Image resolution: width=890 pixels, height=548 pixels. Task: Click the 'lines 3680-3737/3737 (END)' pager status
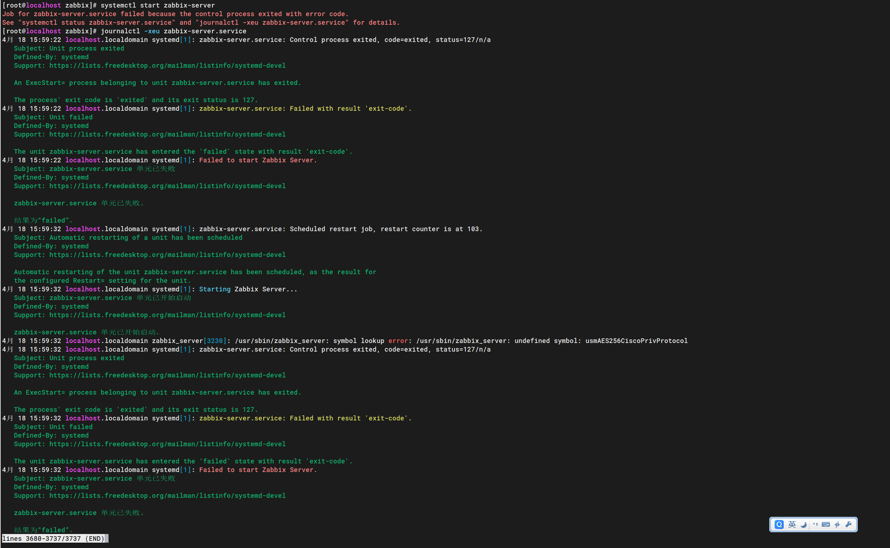pyautogui.click(x=53, y=539)
